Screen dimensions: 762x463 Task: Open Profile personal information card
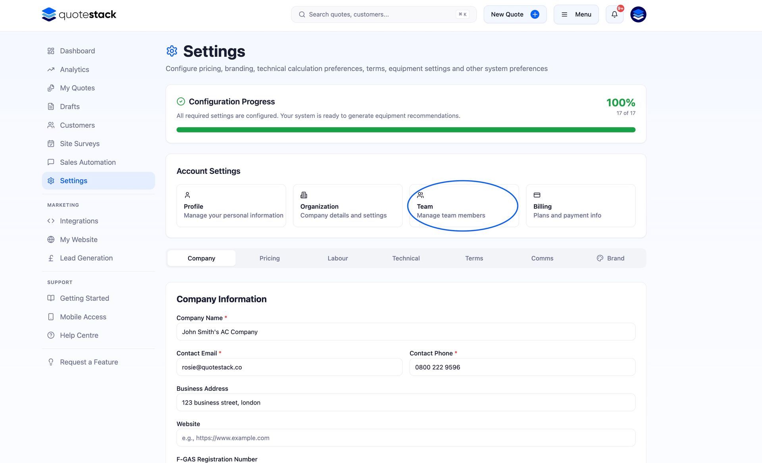[231, 206]
